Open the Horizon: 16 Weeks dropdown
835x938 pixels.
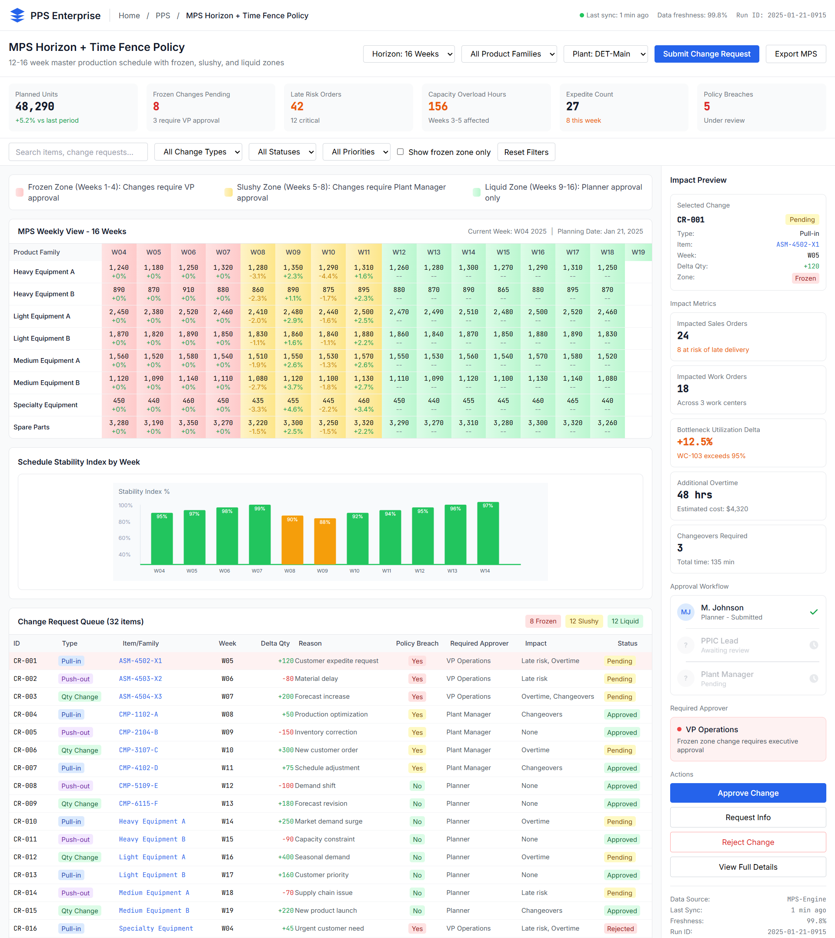[408, 54]
